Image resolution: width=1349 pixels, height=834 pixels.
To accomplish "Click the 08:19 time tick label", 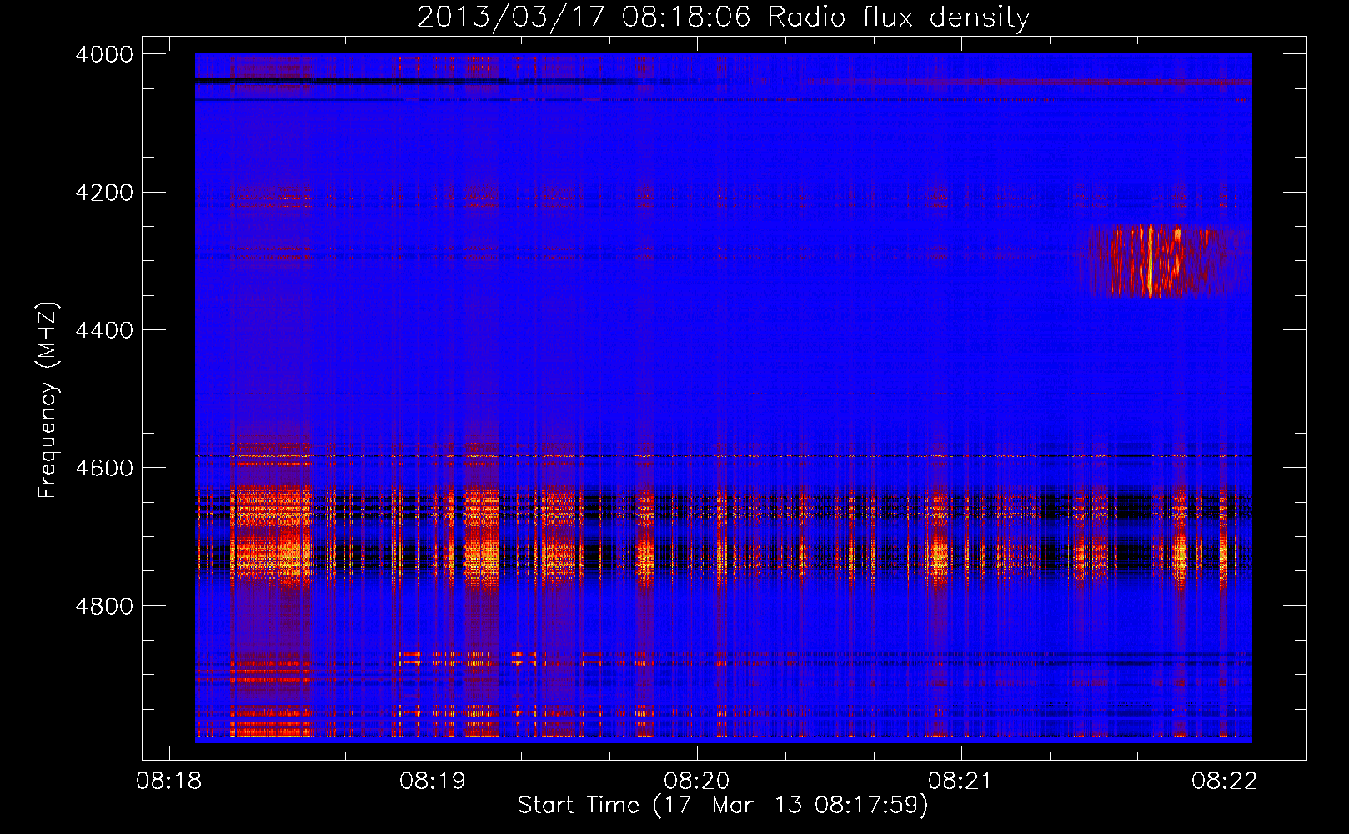I will [433, 781].
